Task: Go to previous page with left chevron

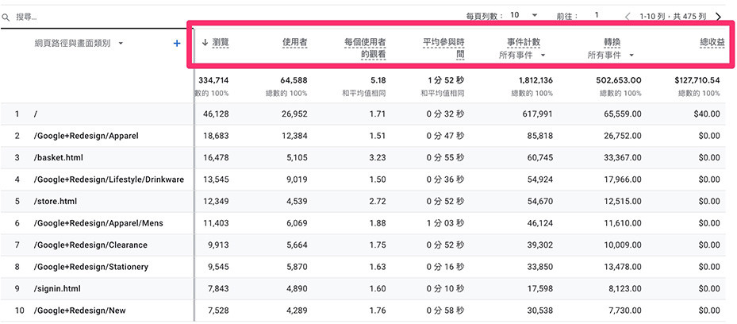Action: pos(628,17)
